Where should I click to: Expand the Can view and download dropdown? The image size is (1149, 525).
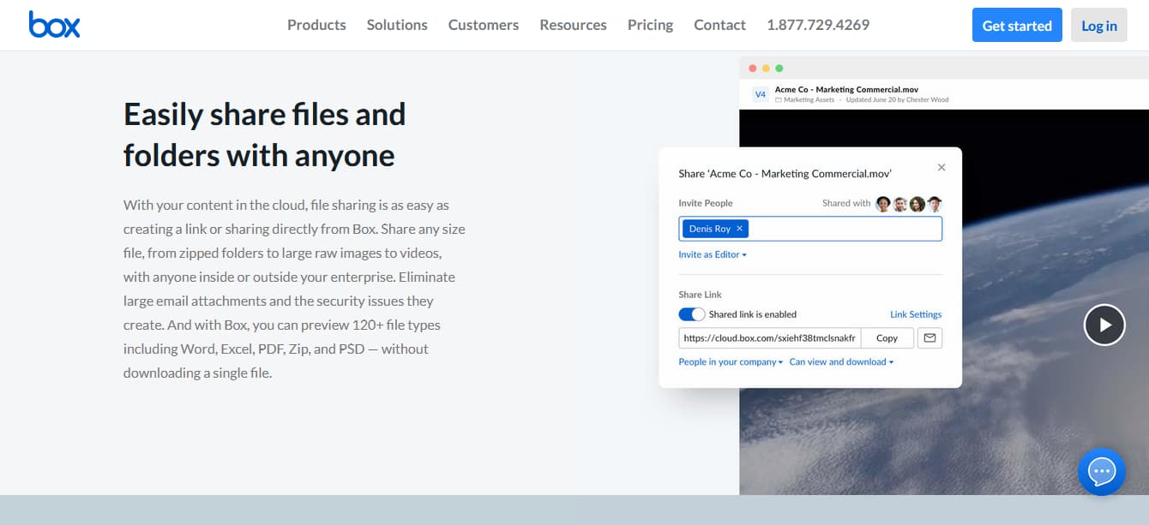pos(841,361)
